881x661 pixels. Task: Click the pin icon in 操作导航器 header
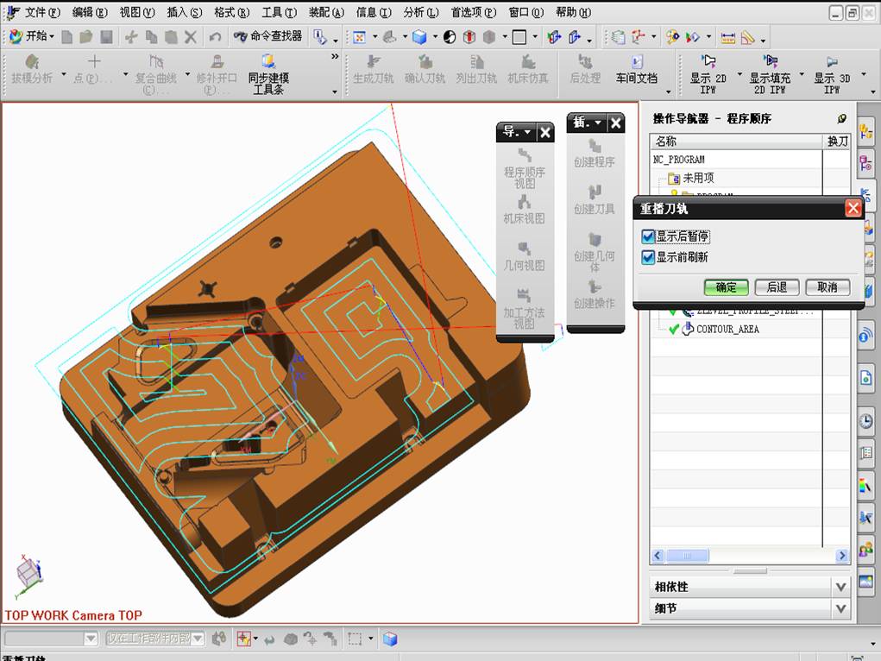(841, 118)
